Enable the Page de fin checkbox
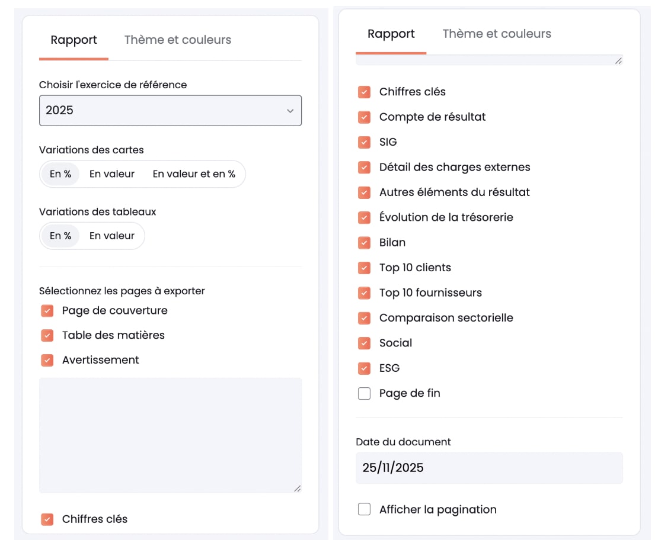Viewport: 658px width, 546px height. coord(364,393)
